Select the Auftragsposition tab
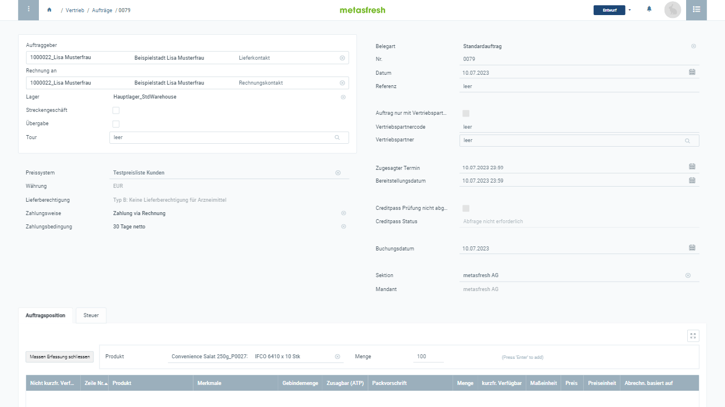Image resolution: width=725 pixels, height=407 pixels. click(x=45, y=315)
